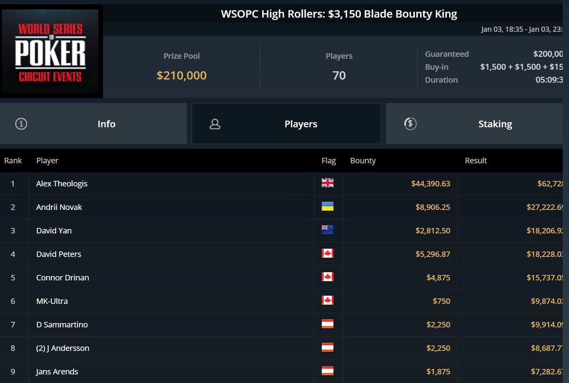
Task: Click player Jans Arends in the list
Action: point(57,372)
